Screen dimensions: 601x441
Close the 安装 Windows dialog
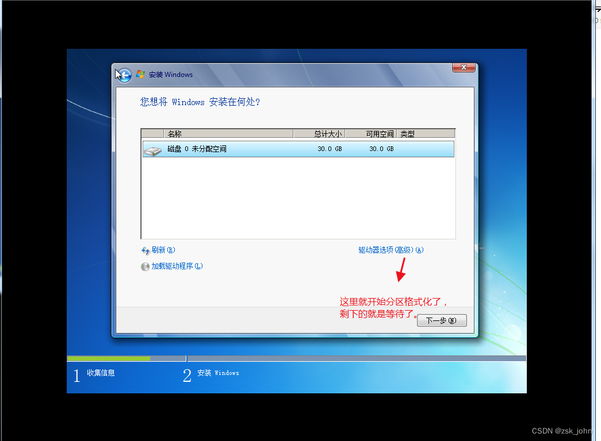coord(464,67)
